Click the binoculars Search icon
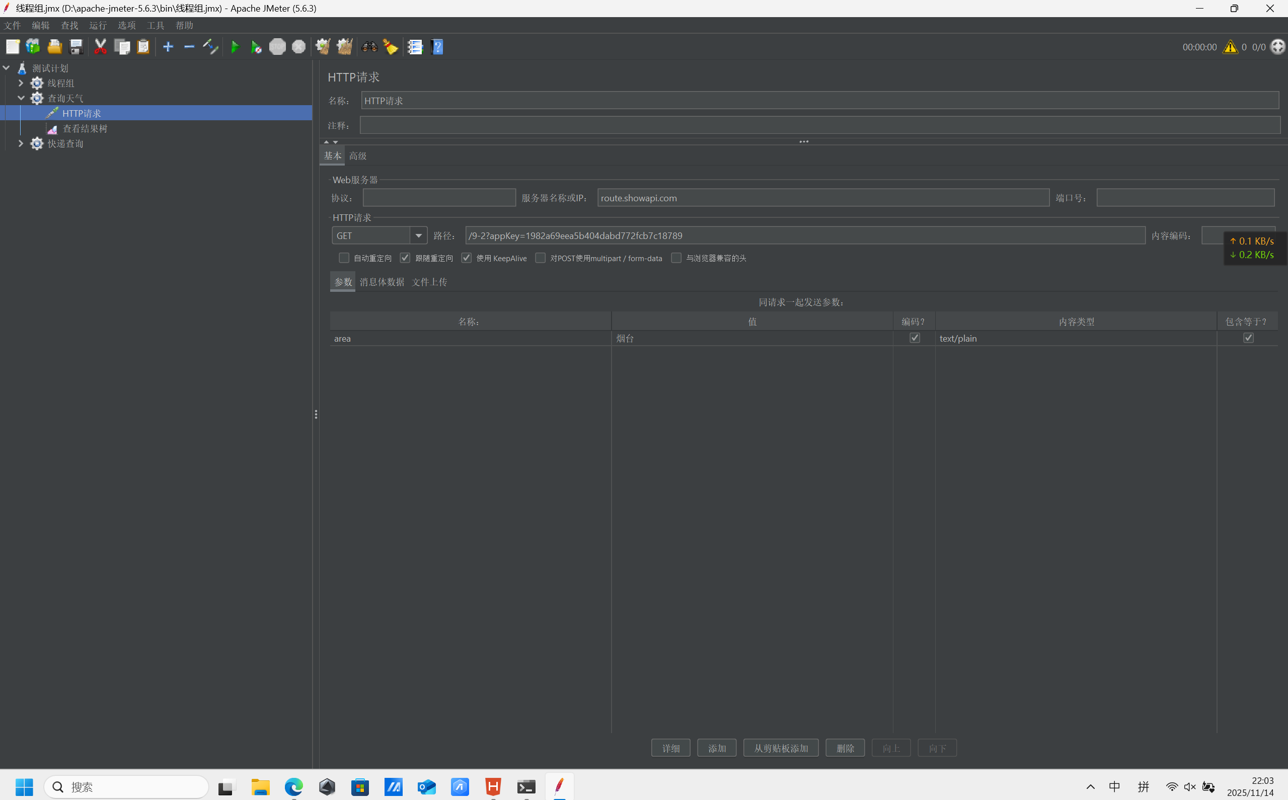 [369, 47]
